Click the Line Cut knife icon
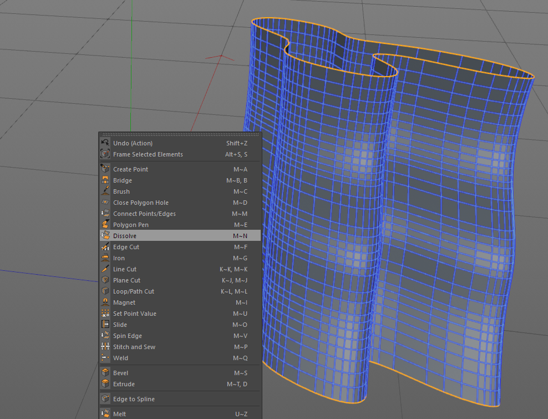The width and height of the screenshot is (548, 419). 105,269
